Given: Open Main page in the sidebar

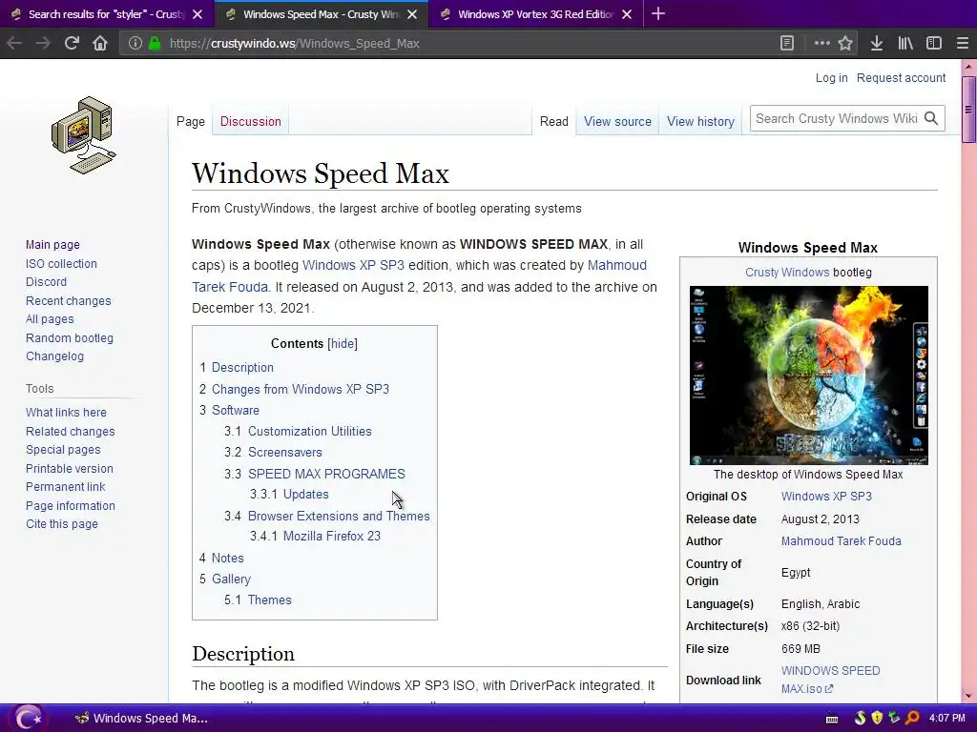Looking at the screenshot, I should click(x=52, y=245).
